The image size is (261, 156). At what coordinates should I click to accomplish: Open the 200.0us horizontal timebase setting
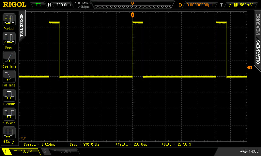[63, 5]
